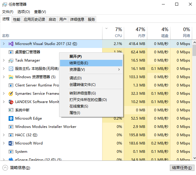Select 结束任务(E) in the context menu
Image resolution: width=196 pixels, height=175 pixels.
coord(79,63)
